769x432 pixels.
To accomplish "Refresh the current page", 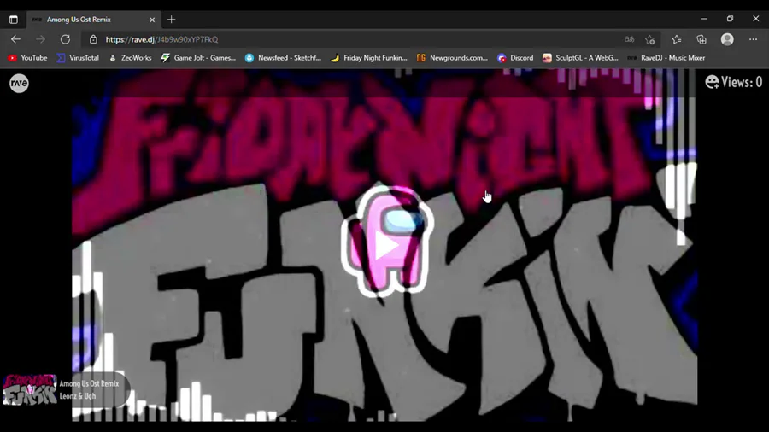I will coord(65,39).
